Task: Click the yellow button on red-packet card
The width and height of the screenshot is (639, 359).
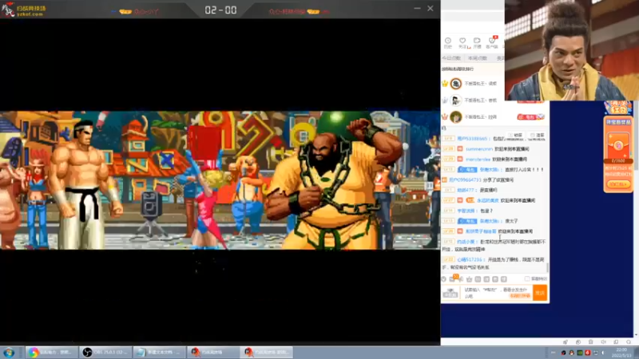Action: pos(618,184)
